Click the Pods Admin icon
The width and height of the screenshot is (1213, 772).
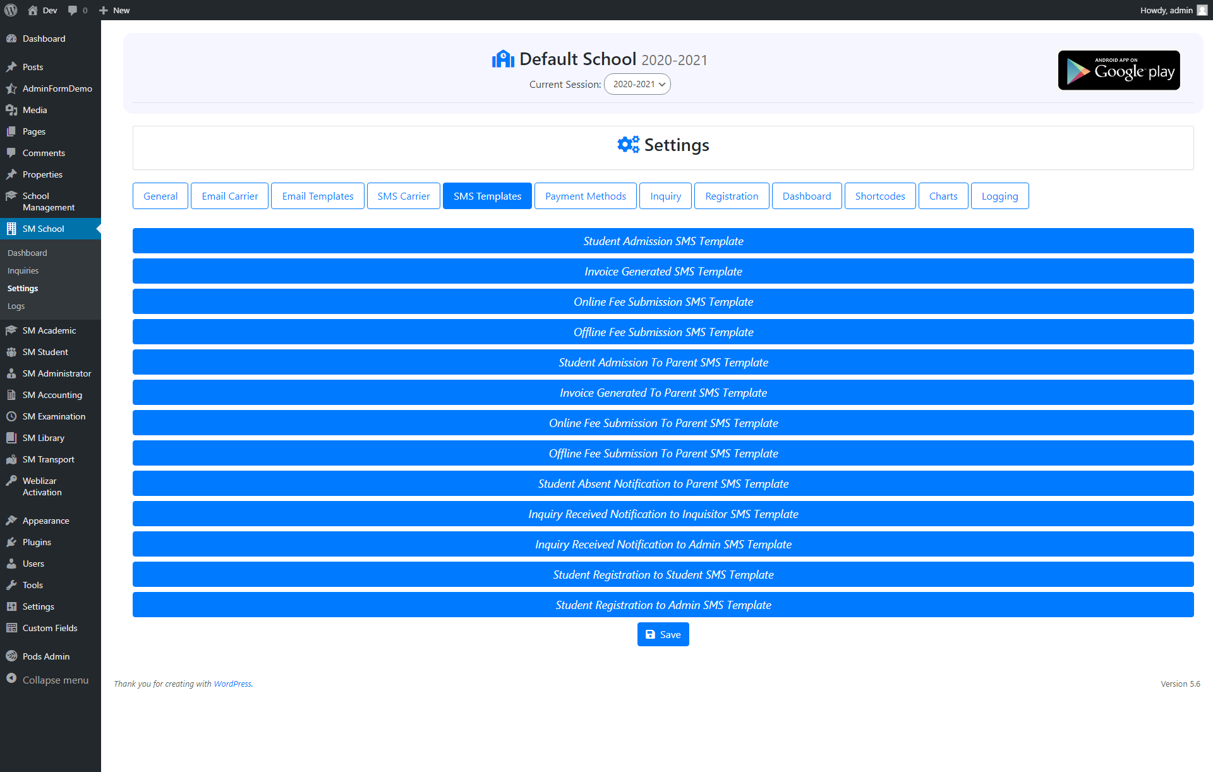point(11,656)
